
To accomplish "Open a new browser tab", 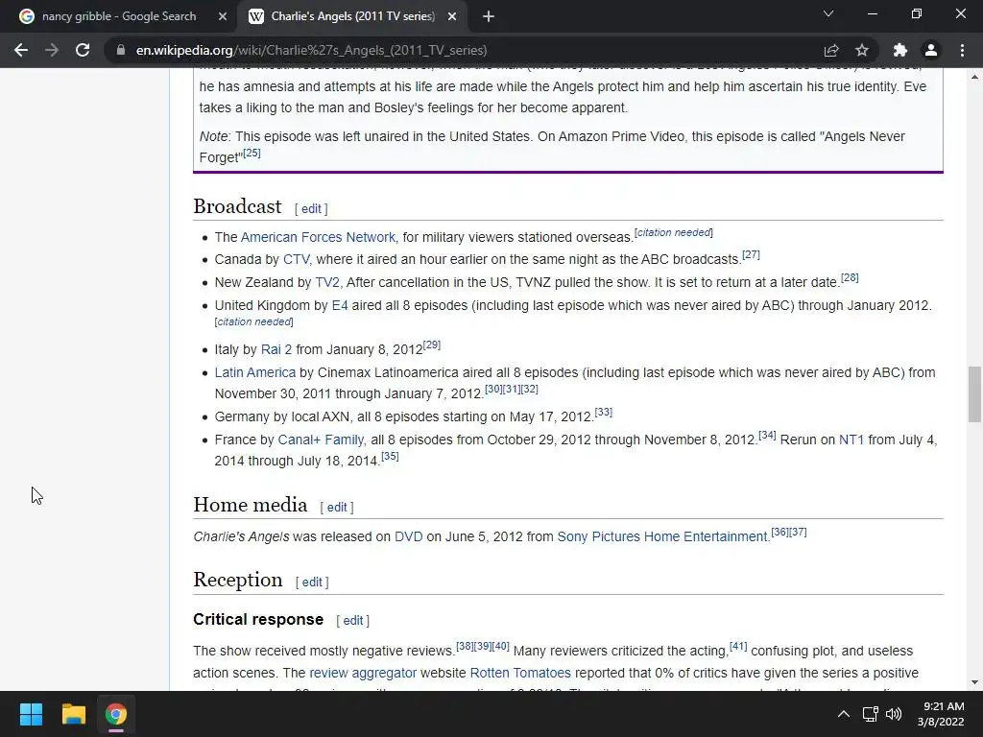I will click(489, 16).
